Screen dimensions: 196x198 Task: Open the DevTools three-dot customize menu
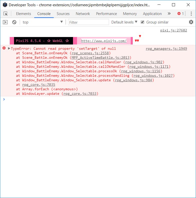[x=191, y=14]
